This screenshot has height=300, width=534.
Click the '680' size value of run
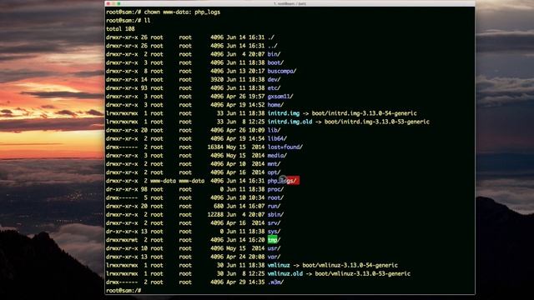(219, 206)
